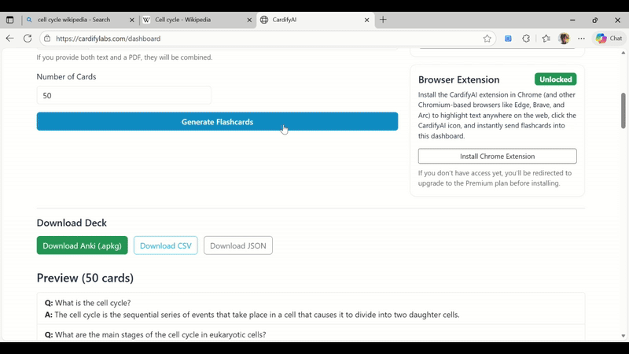Open a new browser tab
Image resolution: width=629 pixels, height=354 pixels.
[x=383, y=20]
